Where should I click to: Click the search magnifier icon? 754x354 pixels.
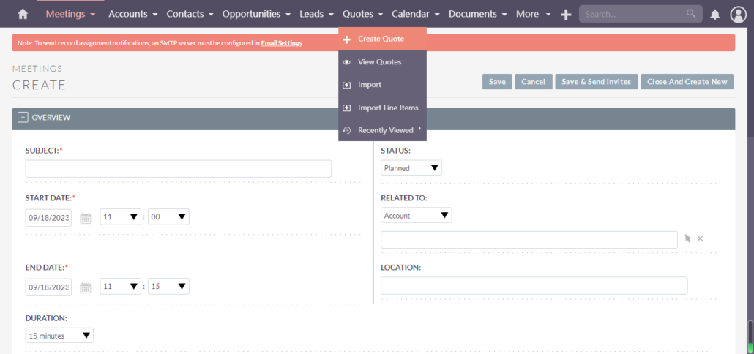690,13
